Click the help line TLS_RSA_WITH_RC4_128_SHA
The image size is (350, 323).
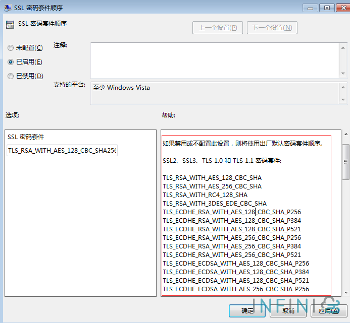point(205,195)
